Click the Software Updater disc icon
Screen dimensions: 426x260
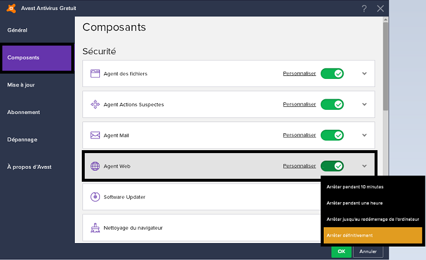point(95,197)
